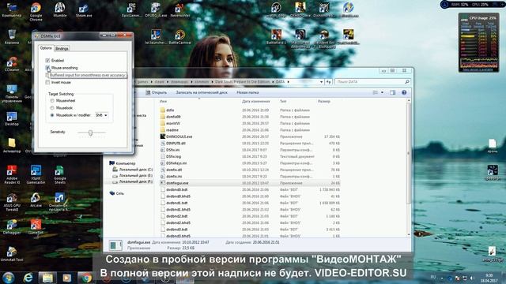The height and width of the screenshot is (284, 506).
Task: Open Google Sheets desktop shortcut
Action: 60,174
